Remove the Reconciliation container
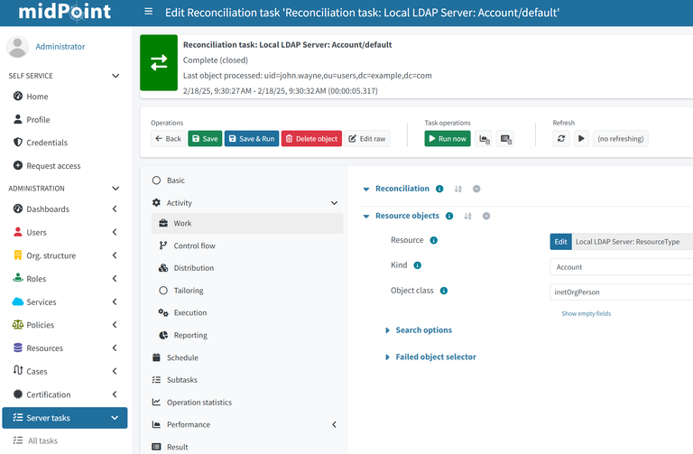Image resolution: width=693 pixels, height=454 pixels. click(476, 189)
